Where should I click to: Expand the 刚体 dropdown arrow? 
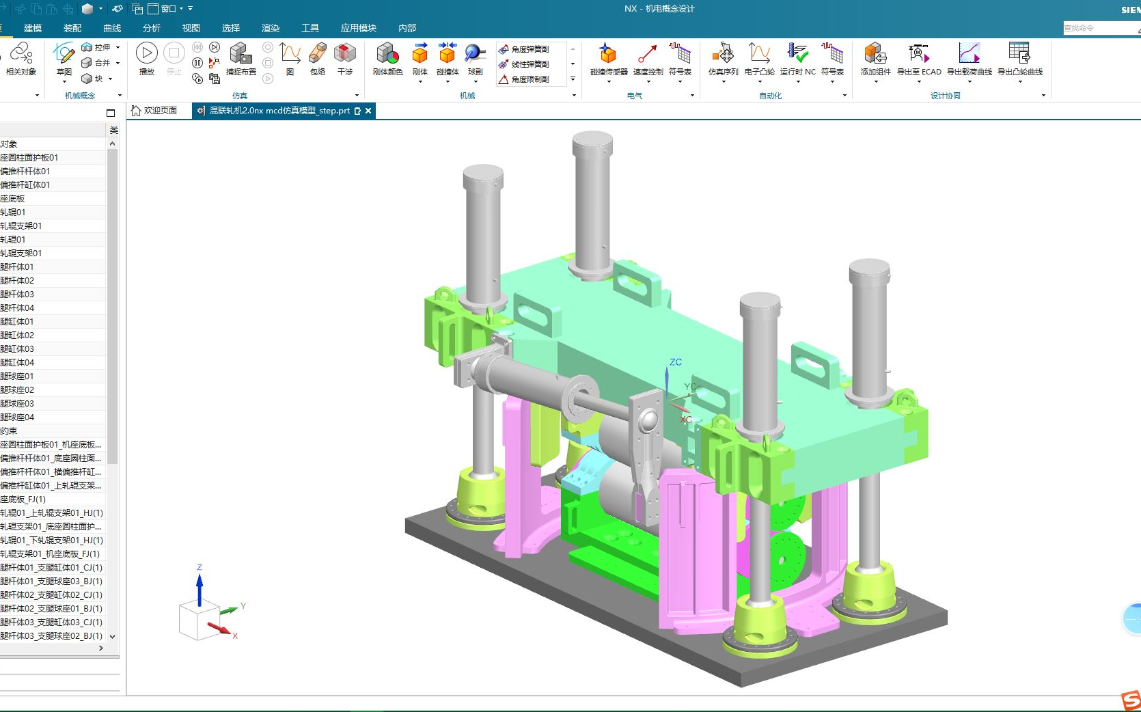click(420, 82)
